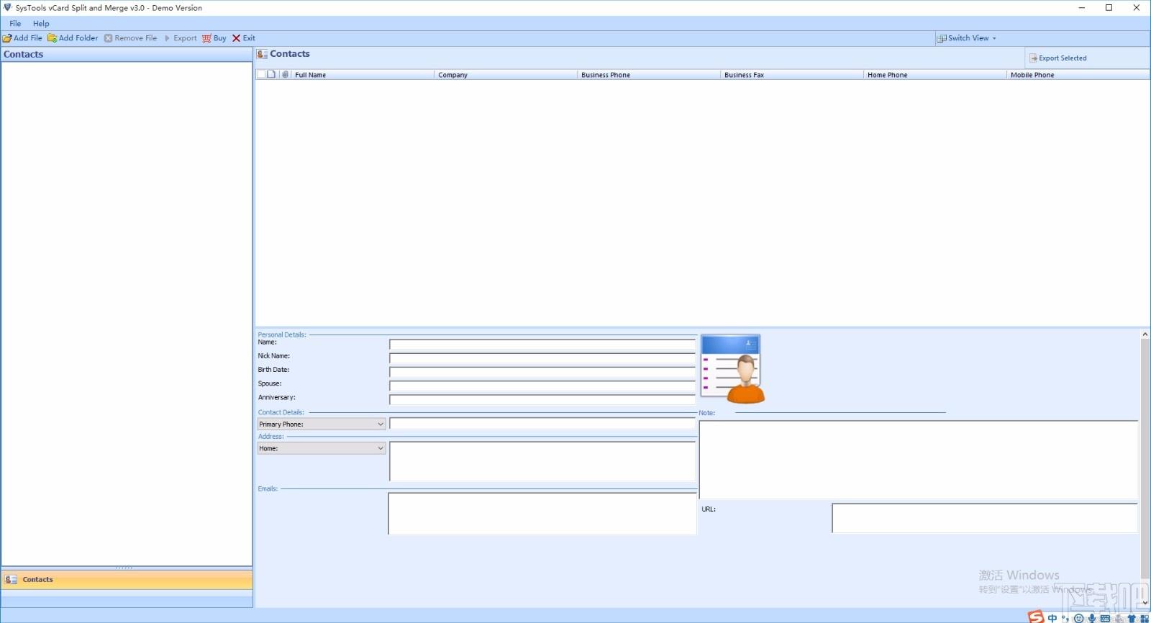
Task: Click the input method microphone icon
Action: (x=1091, y=618)
